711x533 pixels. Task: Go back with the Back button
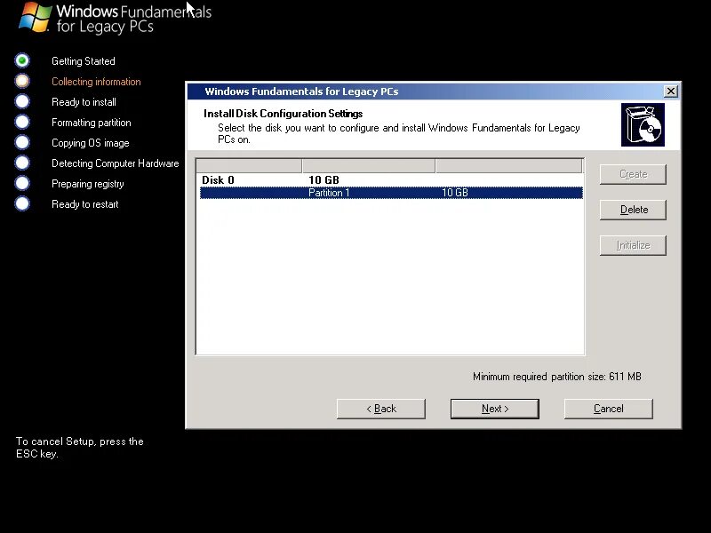tap(381, 409)
